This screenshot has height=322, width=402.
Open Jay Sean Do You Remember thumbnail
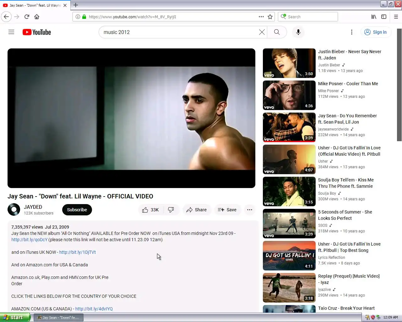point(289,127)
